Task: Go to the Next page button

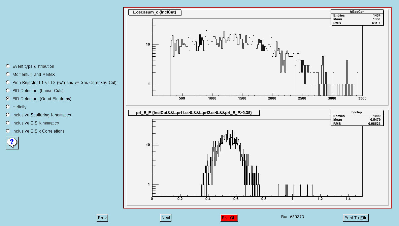Action: pyautogui.click(x=166, y=218)
